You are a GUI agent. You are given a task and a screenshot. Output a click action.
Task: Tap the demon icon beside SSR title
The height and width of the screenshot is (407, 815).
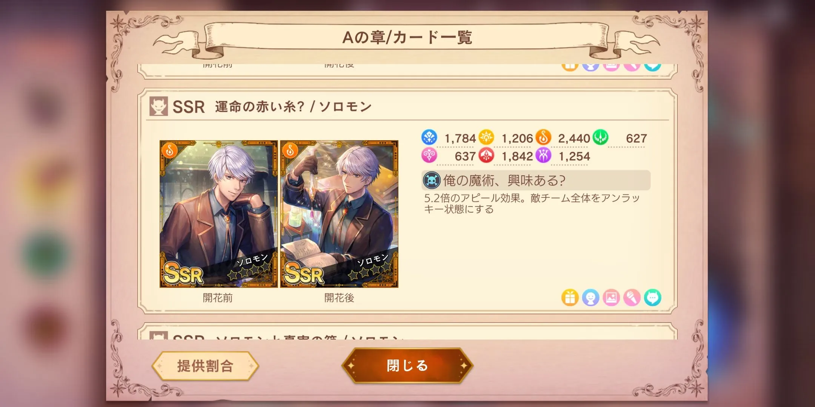(x=158, y=107)
